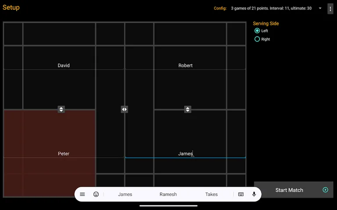Edit the David player name field

64,66
